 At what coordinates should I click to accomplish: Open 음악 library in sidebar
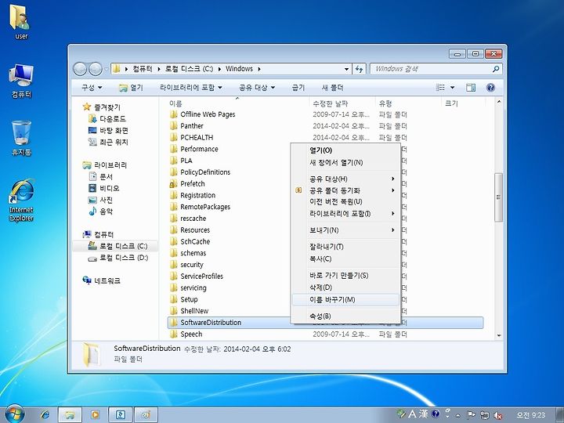coord(101,211)
